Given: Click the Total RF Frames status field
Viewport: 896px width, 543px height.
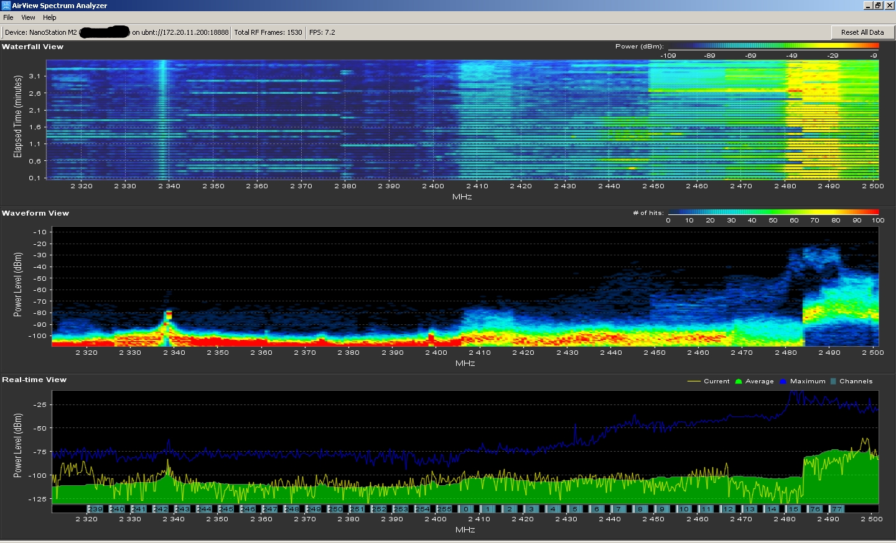Looking at the screenshot, I should (x=268, y=32).
